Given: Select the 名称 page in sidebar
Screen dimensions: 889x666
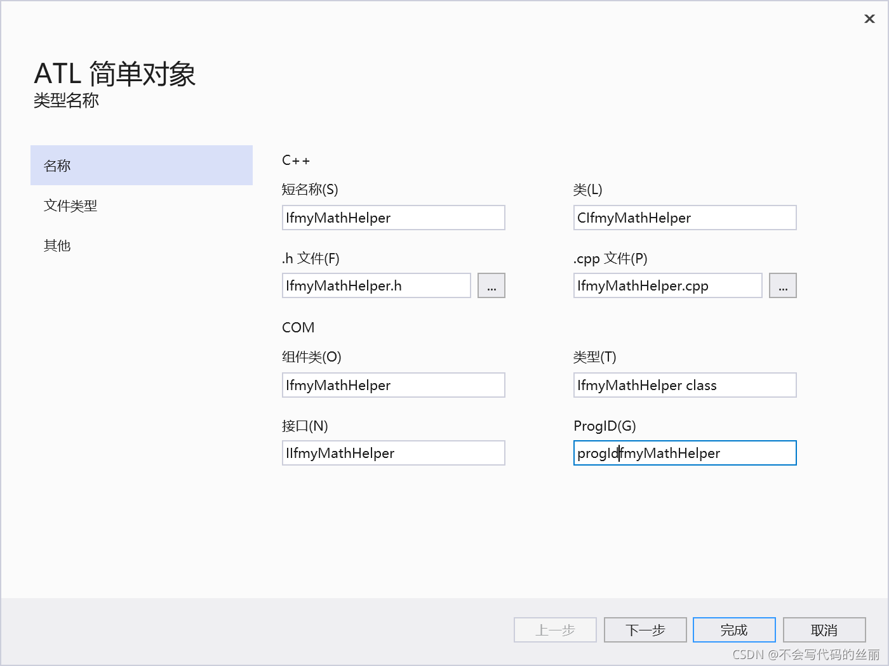Looking at the screenshot, I should [142, 166].
